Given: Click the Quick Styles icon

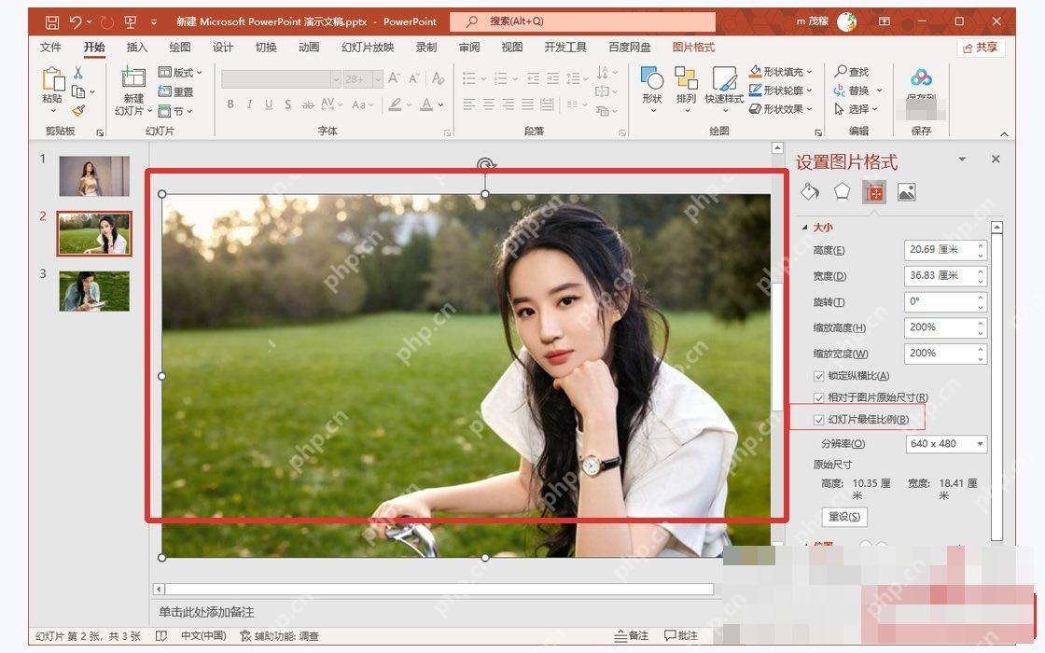Looking at the screenshot, I should pos(724,78).
